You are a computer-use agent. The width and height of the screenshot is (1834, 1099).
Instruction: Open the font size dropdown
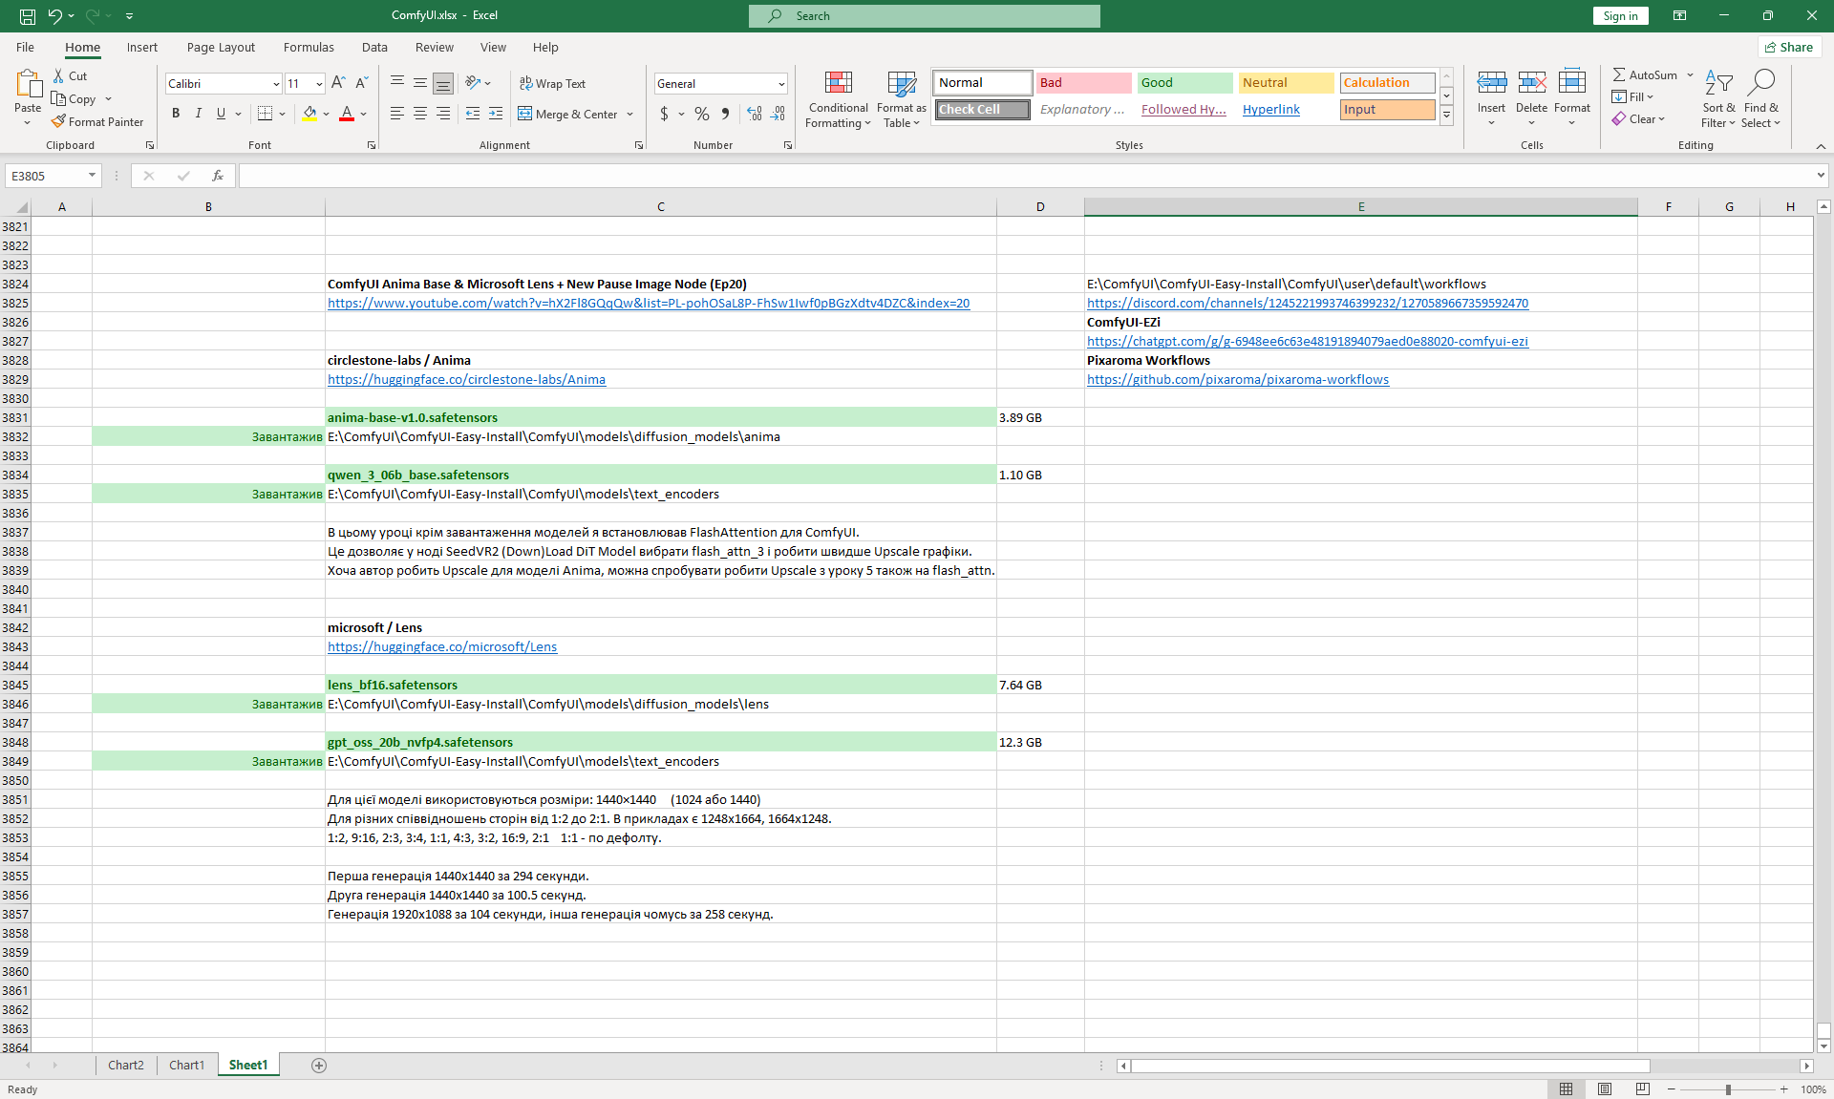pyautogui.click(x=319, y=84)
